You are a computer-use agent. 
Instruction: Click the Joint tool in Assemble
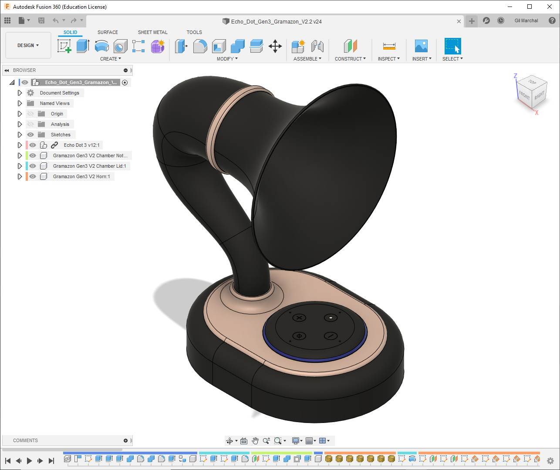[x=317, y=46]
